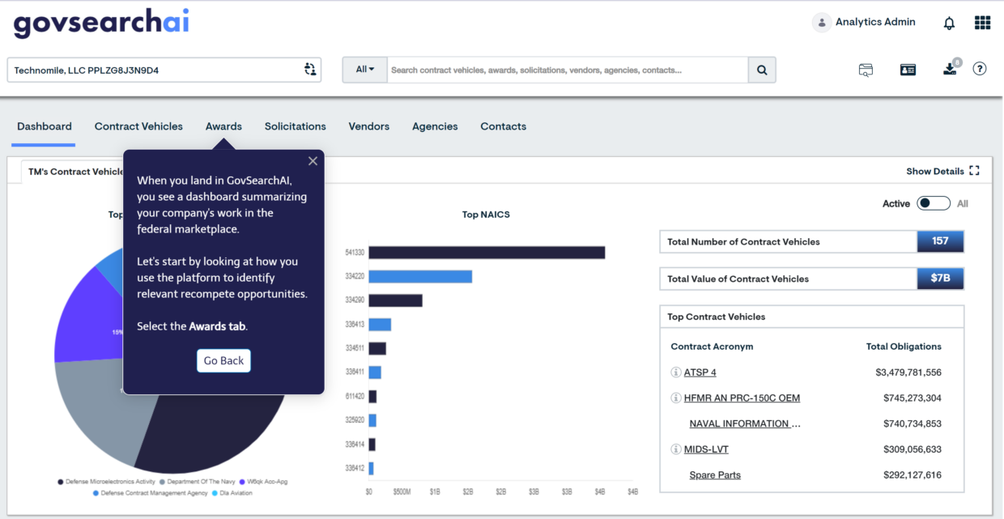Open the Agencies tab
The height and width of the screenshot is (519, 1004).
click(x=435, y=126)
